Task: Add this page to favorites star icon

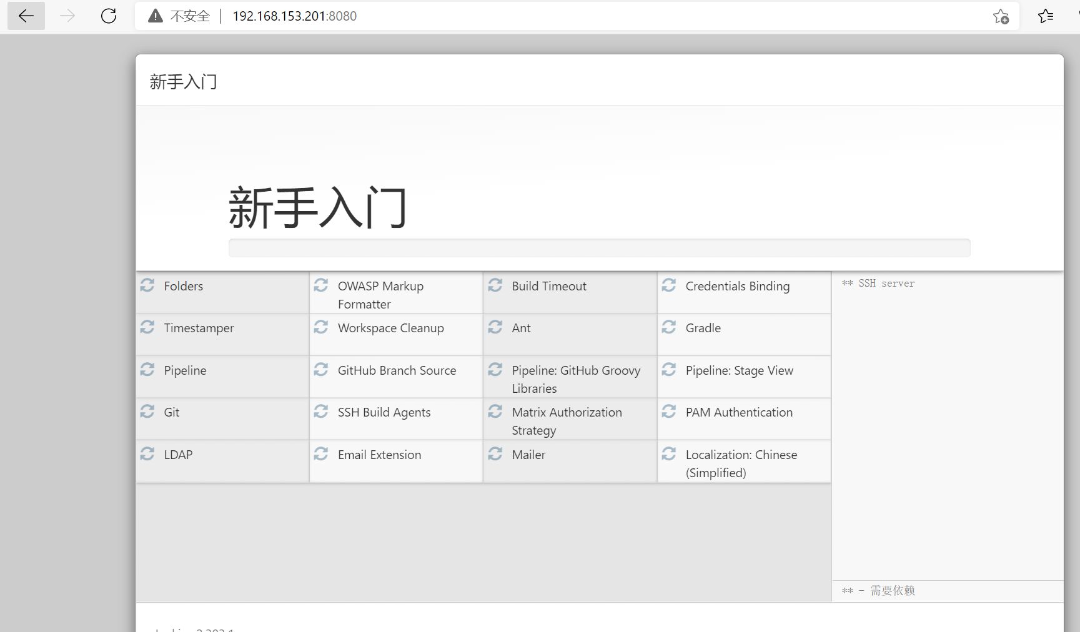Action: [1001, 16]
